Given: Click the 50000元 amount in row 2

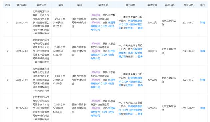Looking at the screenshot, I should (x=152, y=51).
